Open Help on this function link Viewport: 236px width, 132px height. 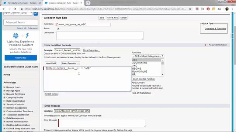tap(141, 93)
